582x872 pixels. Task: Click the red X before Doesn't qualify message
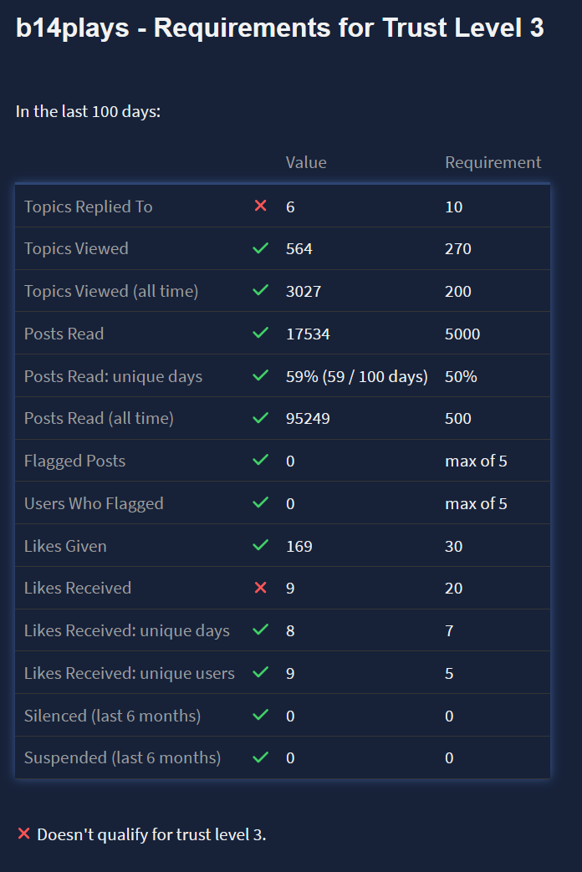coord(23,834)
